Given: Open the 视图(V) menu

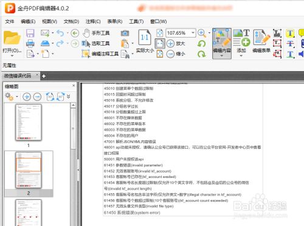Looking at the screenshot, I should (49, 21).
